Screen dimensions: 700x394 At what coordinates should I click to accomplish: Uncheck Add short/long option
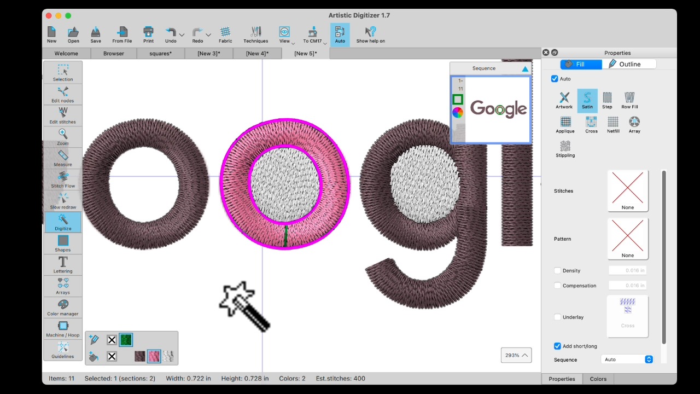point(557,346)
